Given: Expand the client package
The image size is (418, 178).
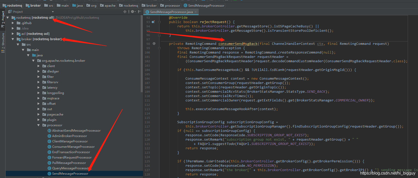Looking at the screenshot, I should click(x=39, y=66).
